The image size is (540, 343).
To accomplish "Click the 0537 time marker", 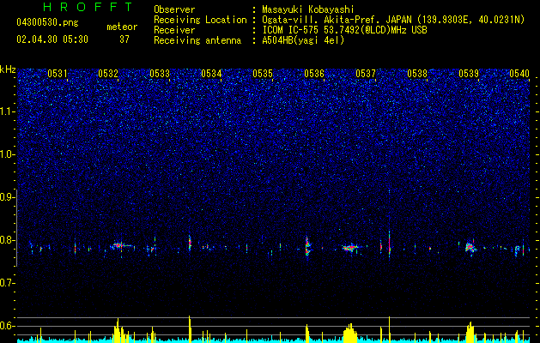I will [366, 74].
